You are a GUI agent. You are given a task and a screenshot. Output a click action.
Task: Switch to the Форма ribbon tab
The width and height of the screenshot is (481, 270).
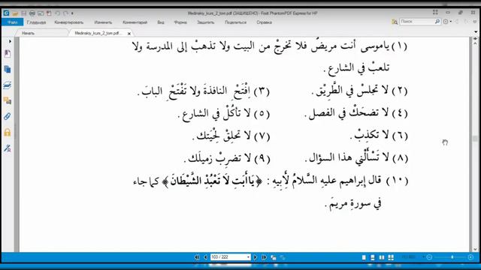tap(180, 22)
